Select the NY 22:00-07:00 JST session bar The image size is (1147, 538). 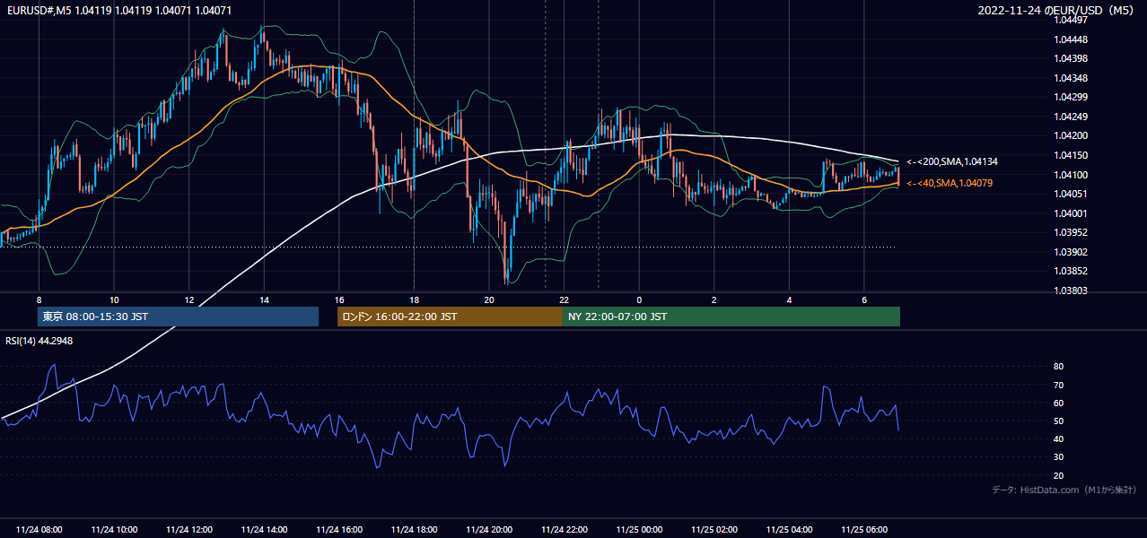point(731,317)
